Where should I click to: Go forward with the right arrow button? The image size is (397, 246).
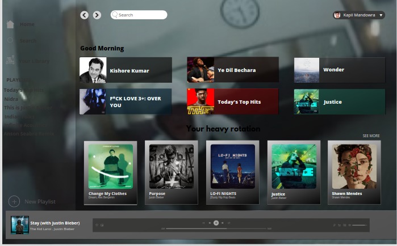(x=97, y=15)
